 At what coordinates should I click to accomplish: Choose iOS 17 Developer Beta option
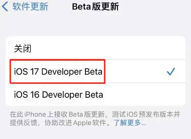click(58, 72)
